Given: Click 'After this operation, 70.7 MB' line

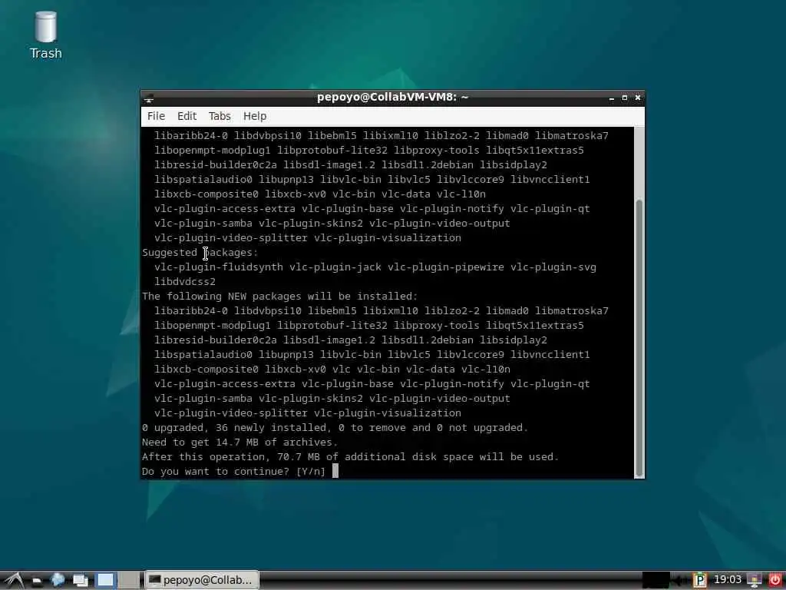Looking at the screenshot, I should click(350, 456).
